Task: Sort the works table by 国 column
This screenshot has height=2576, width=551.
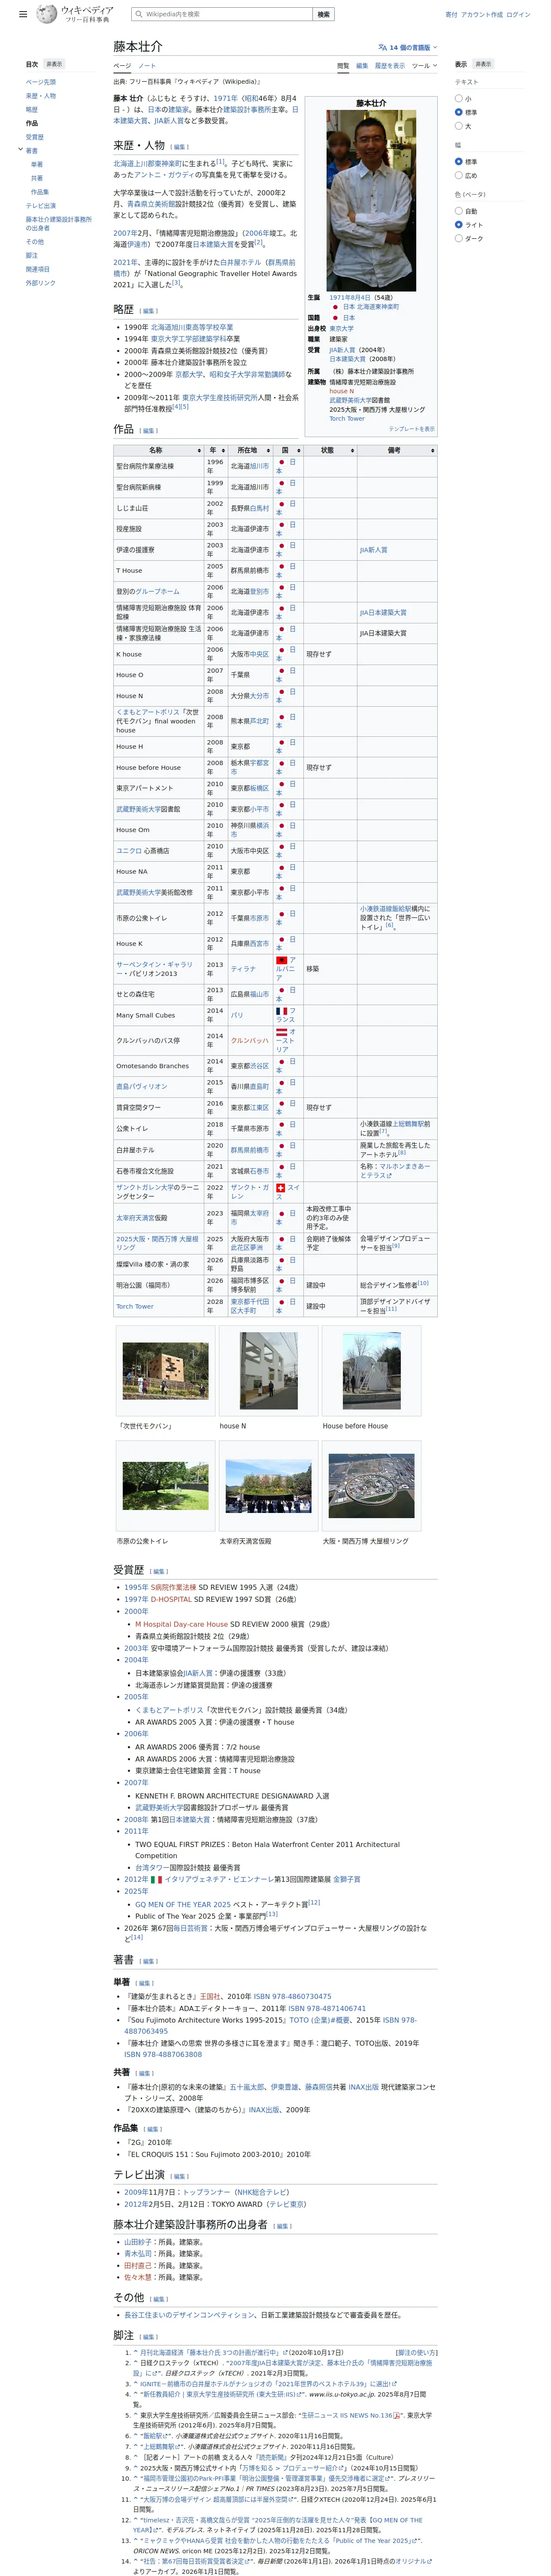Action: [287, 450]
